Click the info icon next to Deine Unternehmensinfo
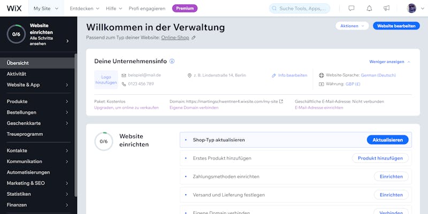Screen dimensions: 428x214 tap(172, 61)
